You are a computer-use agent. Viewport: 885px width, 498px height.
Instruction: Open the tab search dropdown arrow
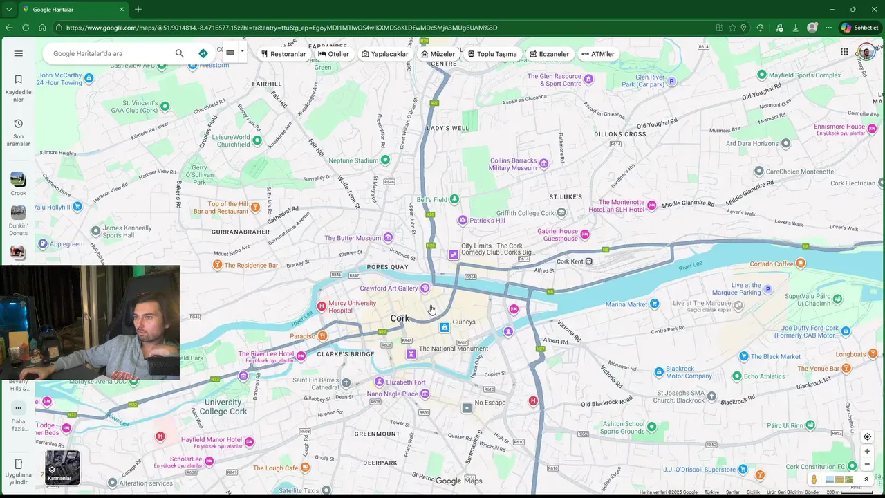(x=9, y=10)
